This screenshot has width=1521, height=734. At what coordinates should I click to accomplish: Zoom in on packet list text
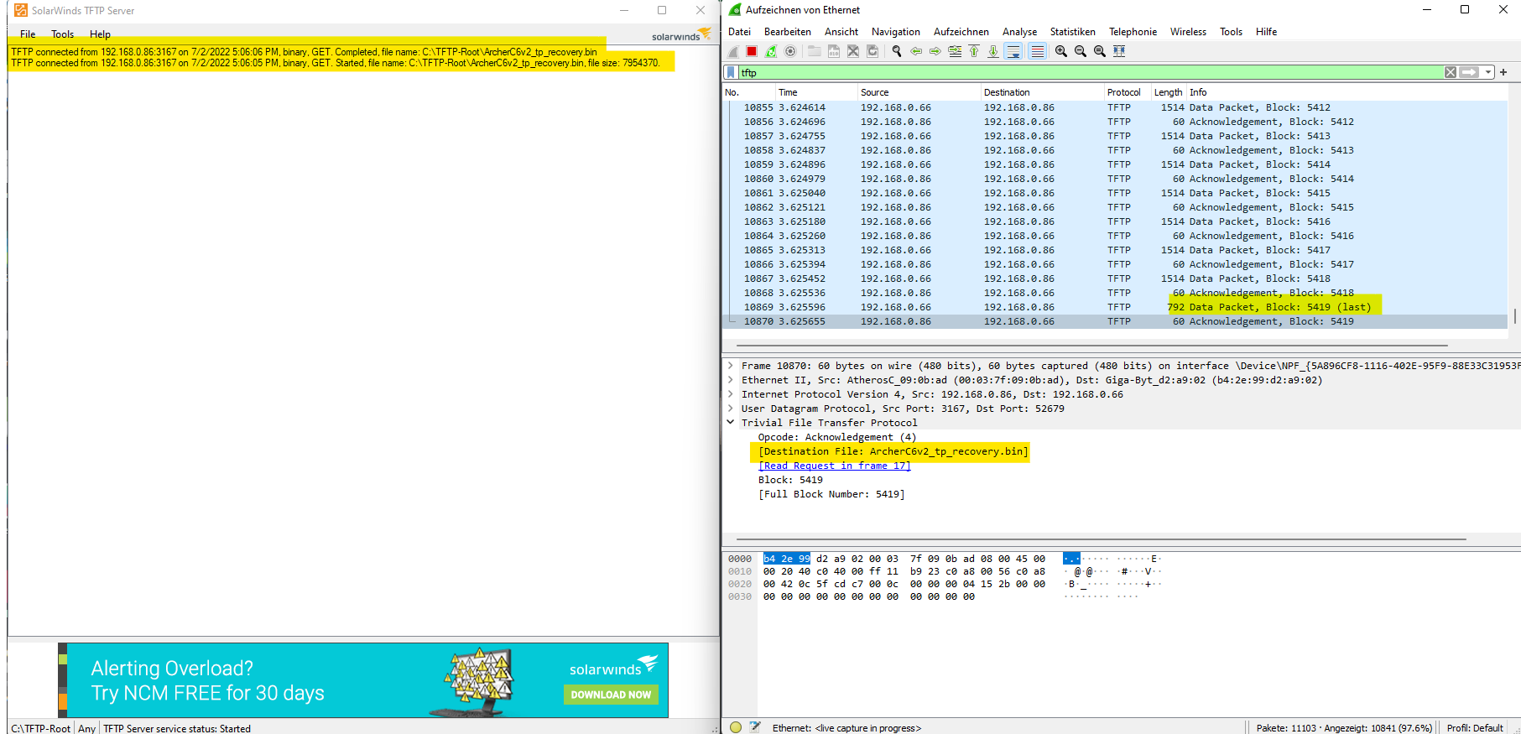tap(1061, 51)
